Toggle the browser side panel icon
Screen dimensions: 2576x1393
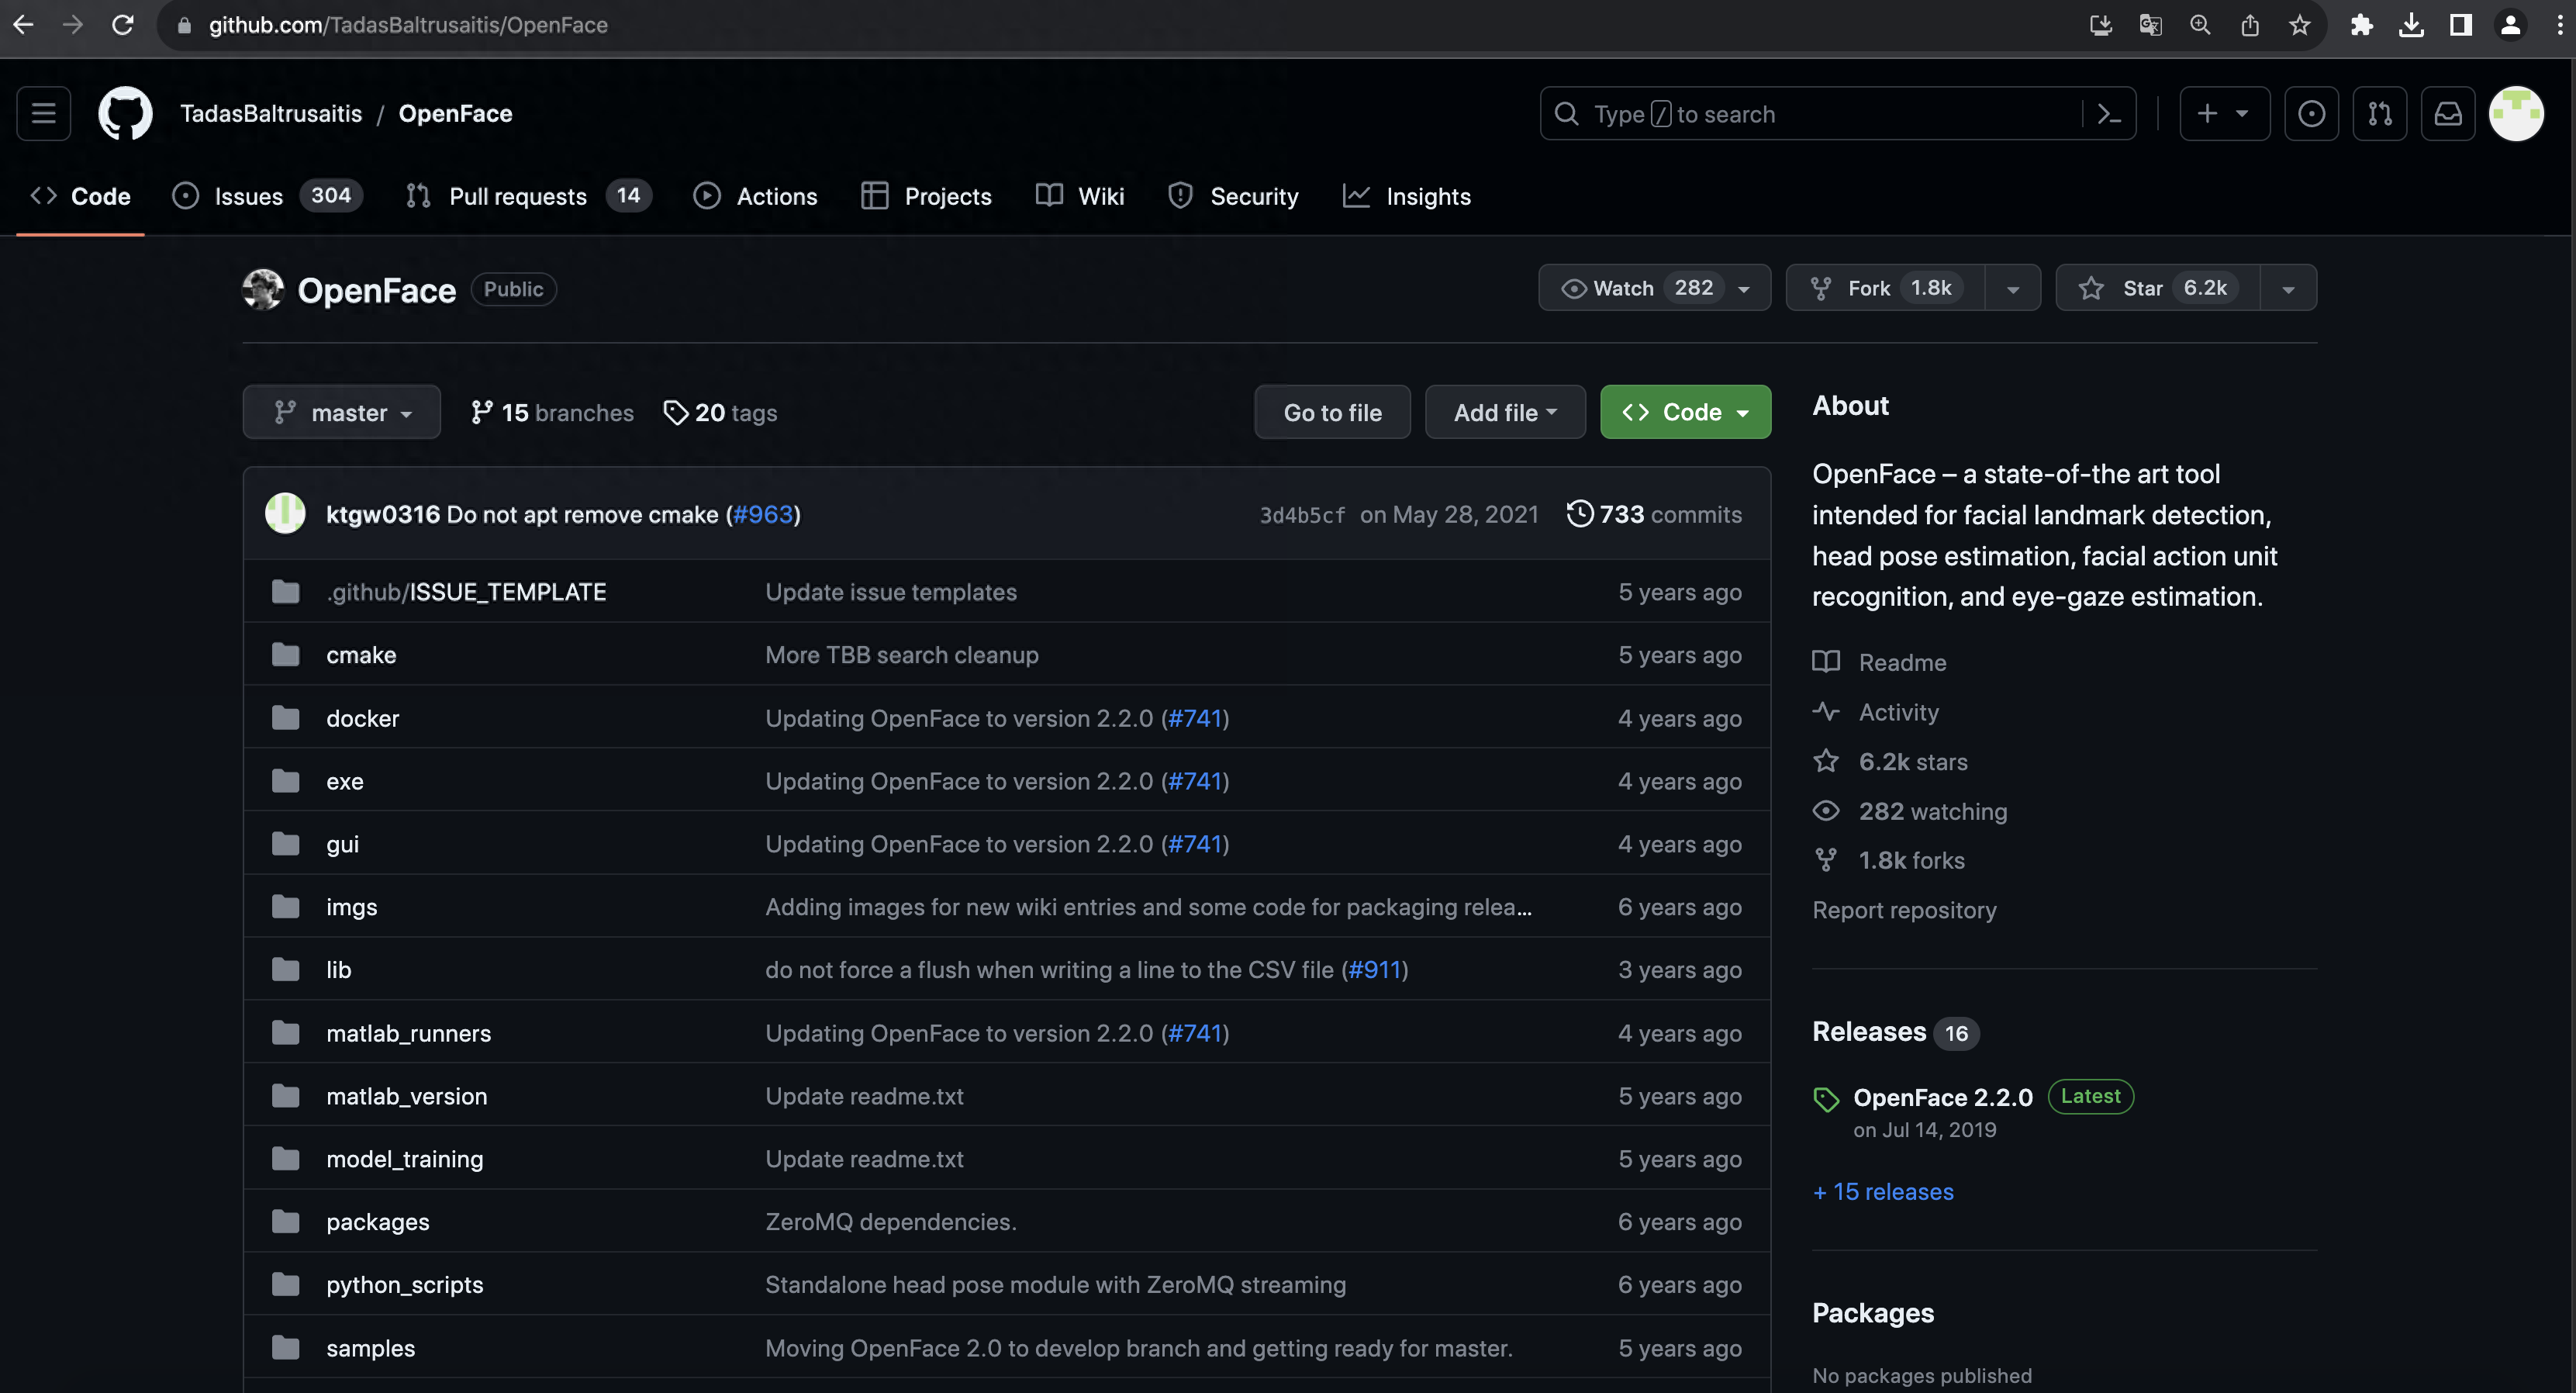pos(2461,25)
